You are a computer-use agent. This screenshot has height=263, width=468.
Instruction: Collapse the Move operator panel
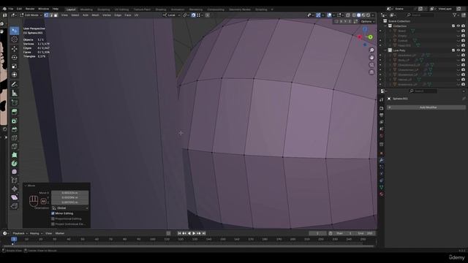(26, 186)
